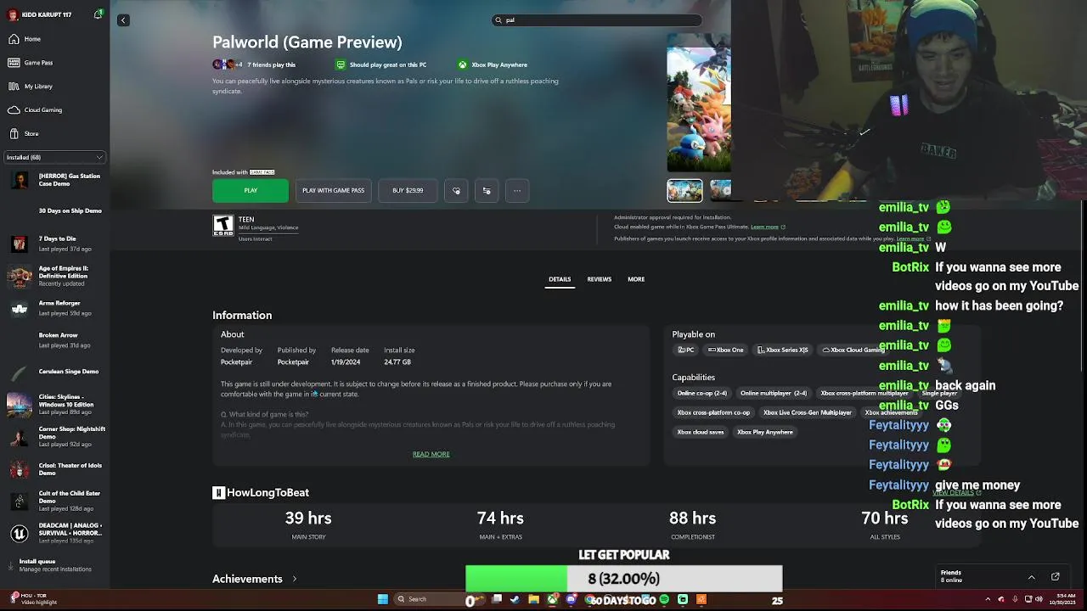The image size is (1087, 611).
Task: Click Should play great on this PC icon
Action: (x=341, y=64)
